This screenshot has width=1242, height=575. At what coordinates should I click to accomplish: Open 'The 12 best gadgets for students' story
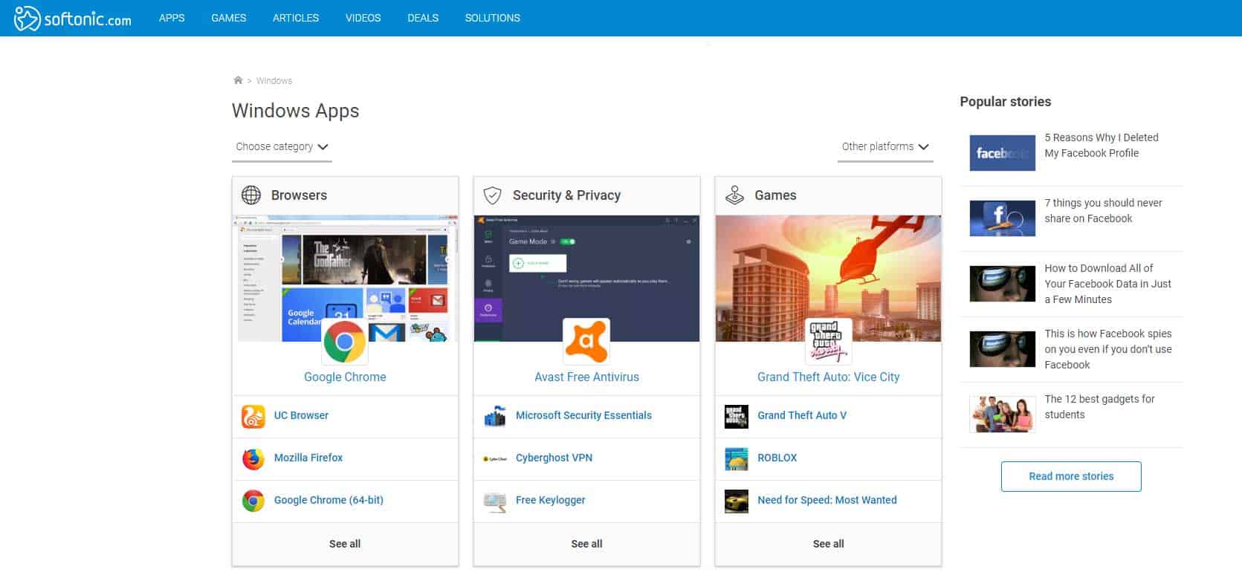coord(1099,406)
